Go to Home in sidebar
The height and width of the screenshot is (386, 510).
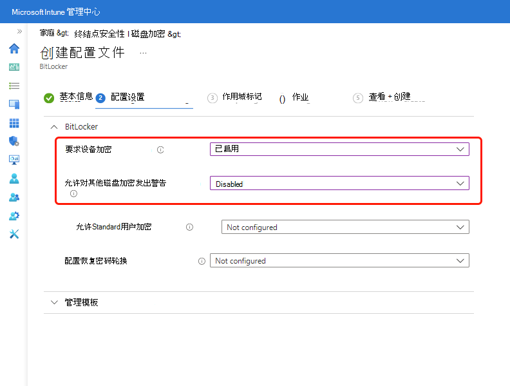tap(14, 48)
